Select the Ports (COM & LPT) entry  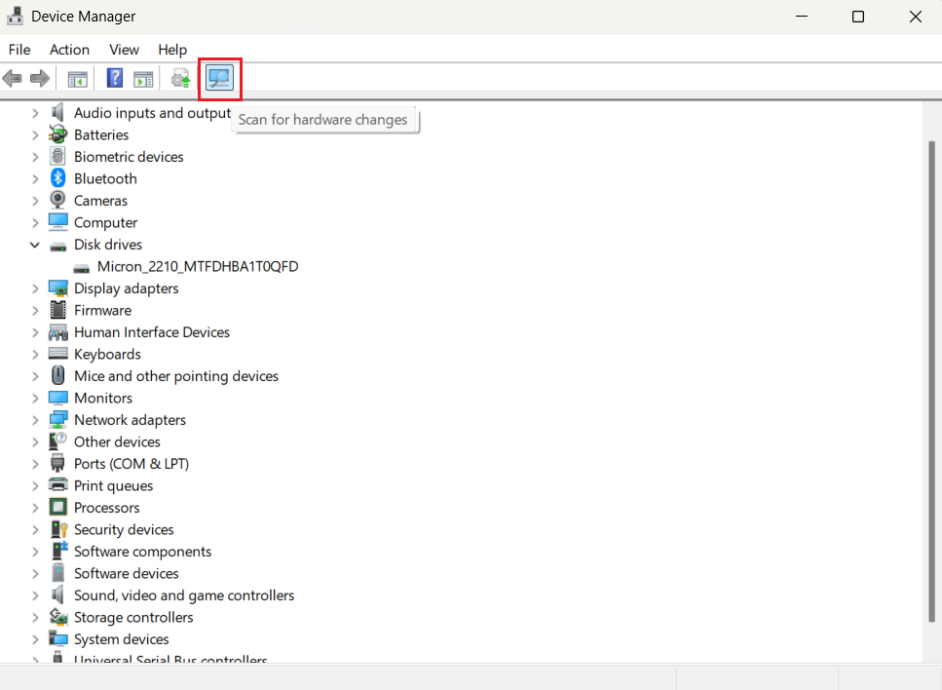[132, 463]
